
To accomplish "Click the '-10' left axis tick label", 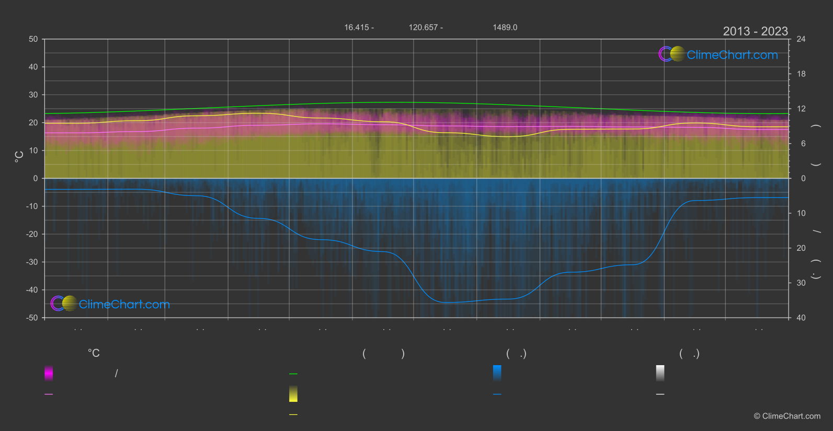I will pos(32,206).
